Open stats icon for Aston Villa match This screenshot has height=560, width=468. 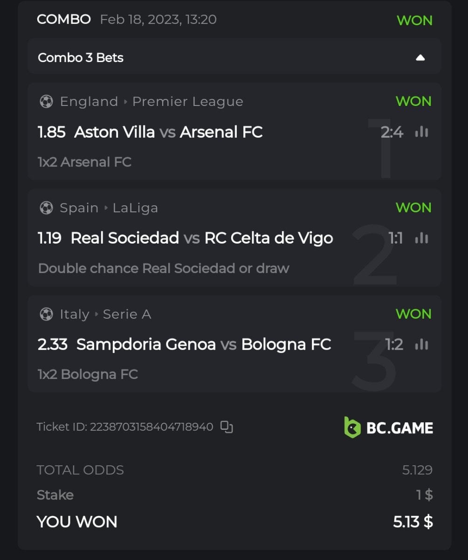421,132
